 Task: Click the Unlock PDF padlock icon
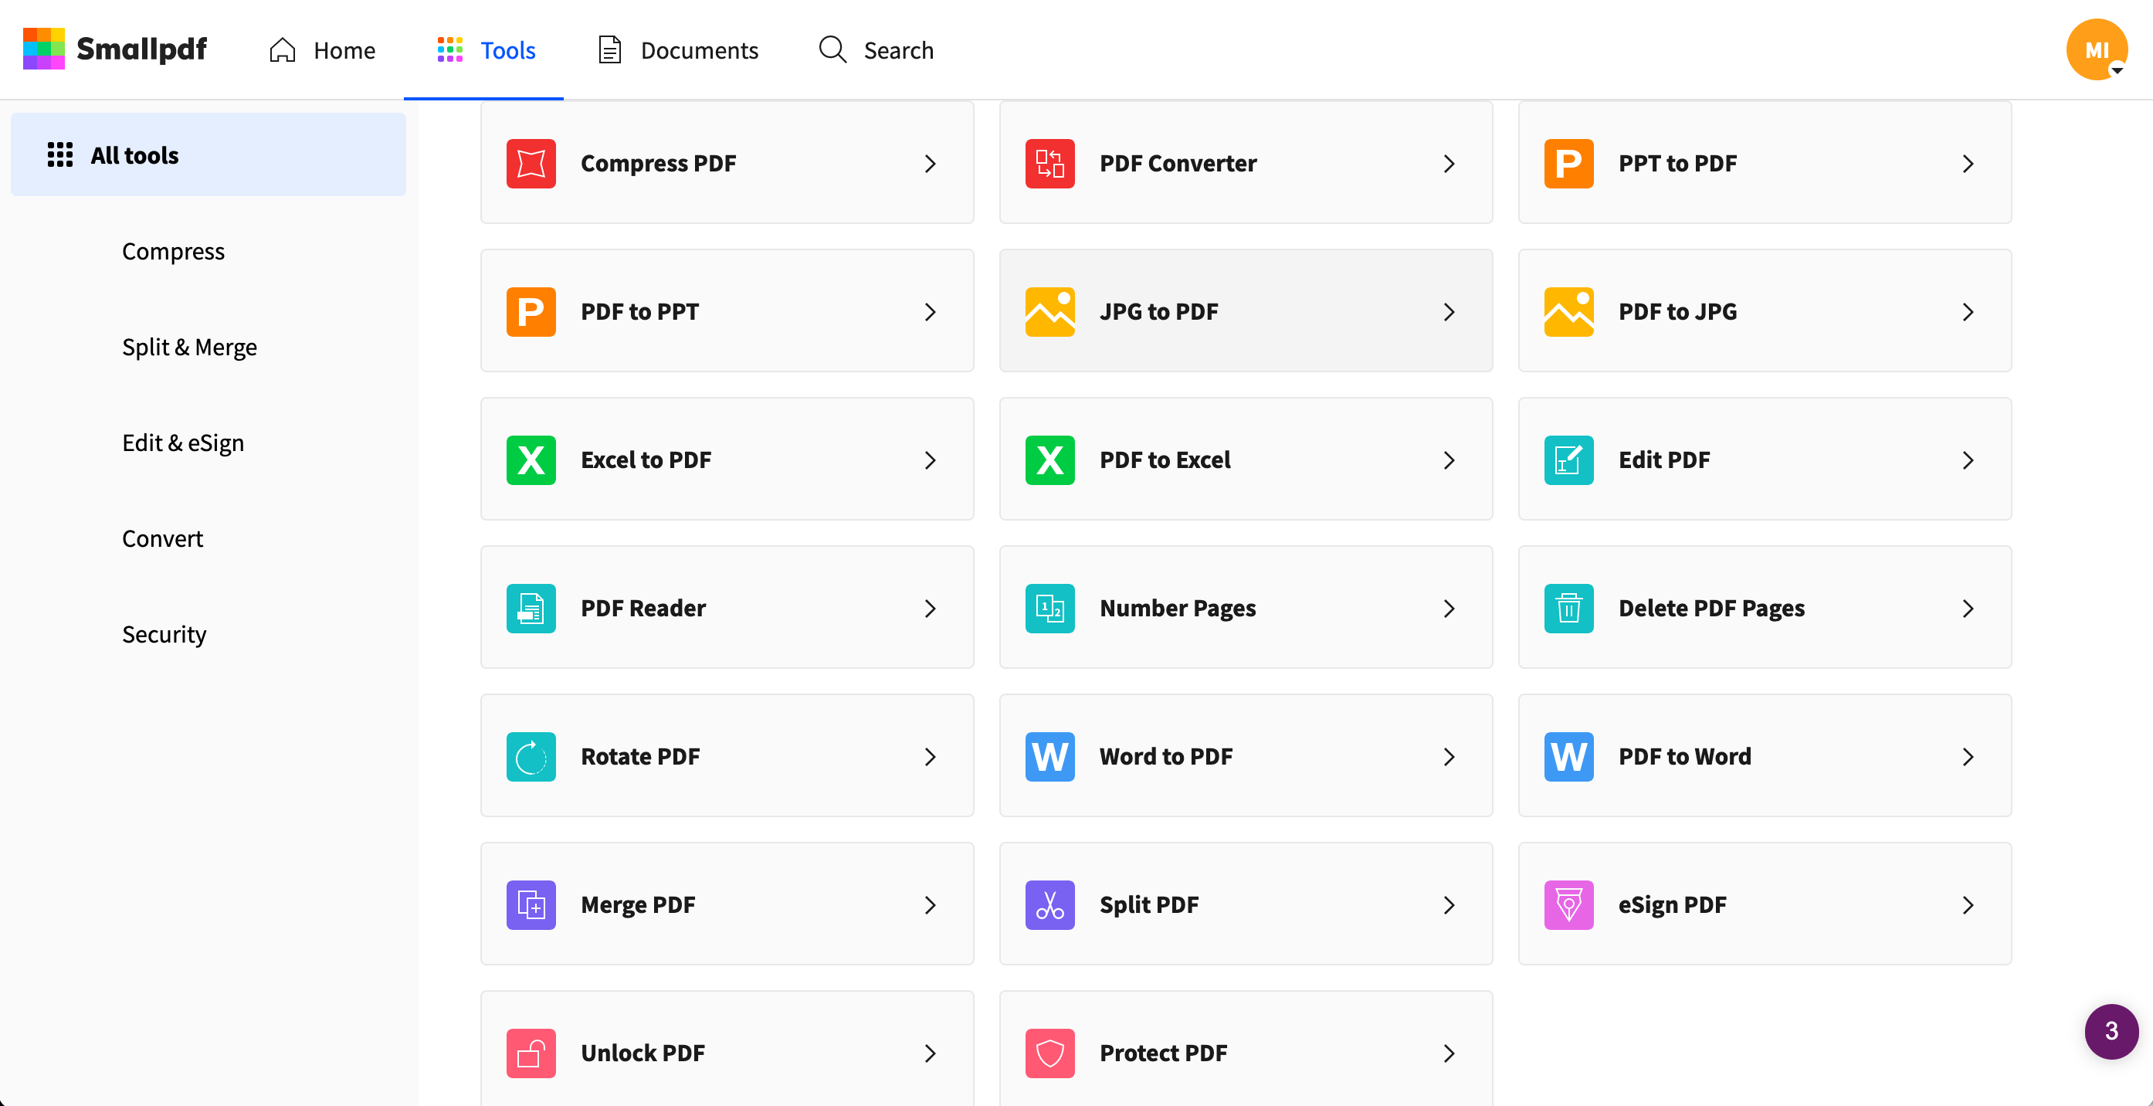[x=531, y=1053]
